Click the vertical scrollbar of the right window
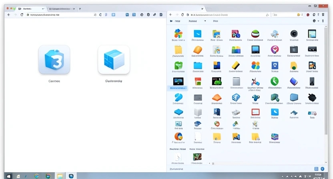Image resolution: width=333 pixels, height=179 pixels. click(326, 81)
